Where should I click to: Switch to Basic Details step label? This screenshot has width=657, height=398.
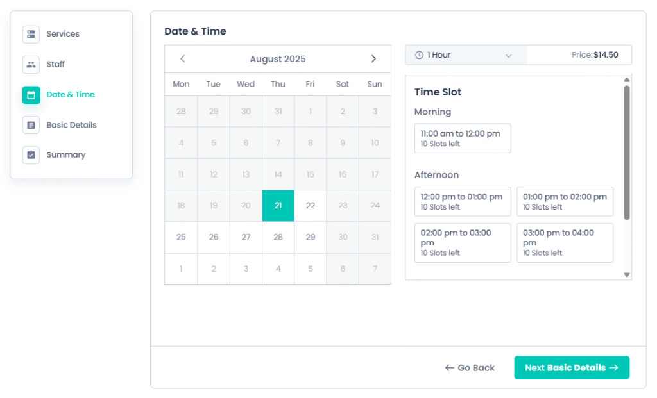tap(71, 125)
